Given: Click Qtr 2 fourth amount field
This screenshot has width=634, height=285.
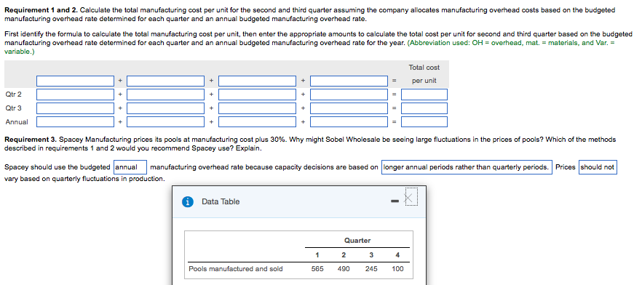Looking at the screenshot, I should click(349, 95).
